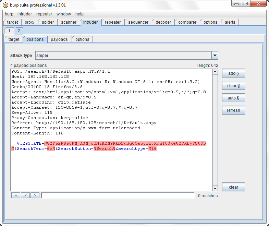
Task: Open intruder attack tab 1
Action: [x=9, y=31]
